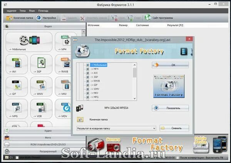Click the Размер column header
Viewport: 231px width, 163px height.
tap(123, 25)
